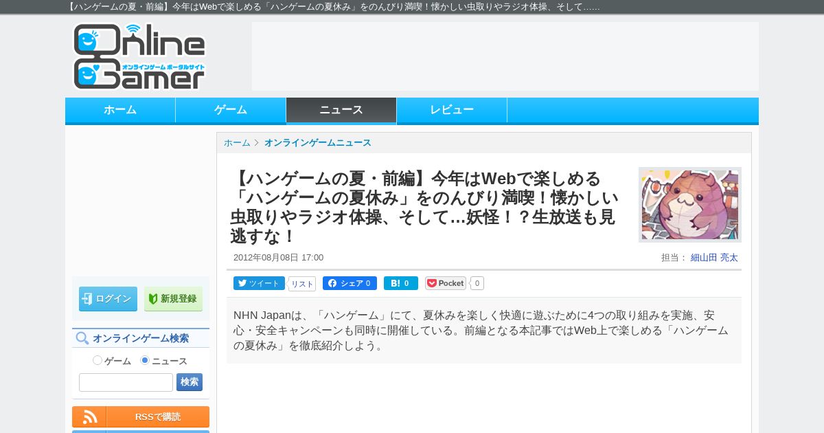Click the ログイン button
Image resolution: width=824 pixels, height=433 pixels.
(108, 299)
